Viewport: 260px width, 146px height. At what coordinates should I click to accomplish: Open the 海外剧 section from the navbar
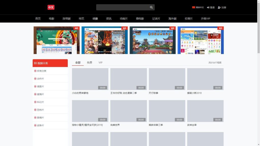coord(173,19)
